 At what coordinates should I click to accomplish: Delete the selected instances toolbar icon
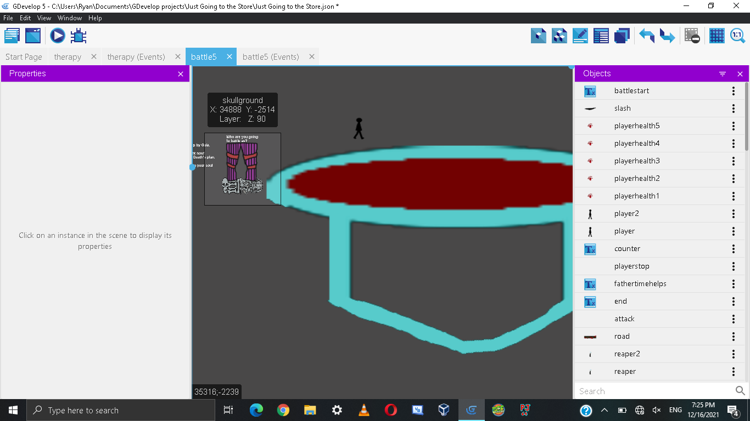pyautogui.click(x=692, y=36)
